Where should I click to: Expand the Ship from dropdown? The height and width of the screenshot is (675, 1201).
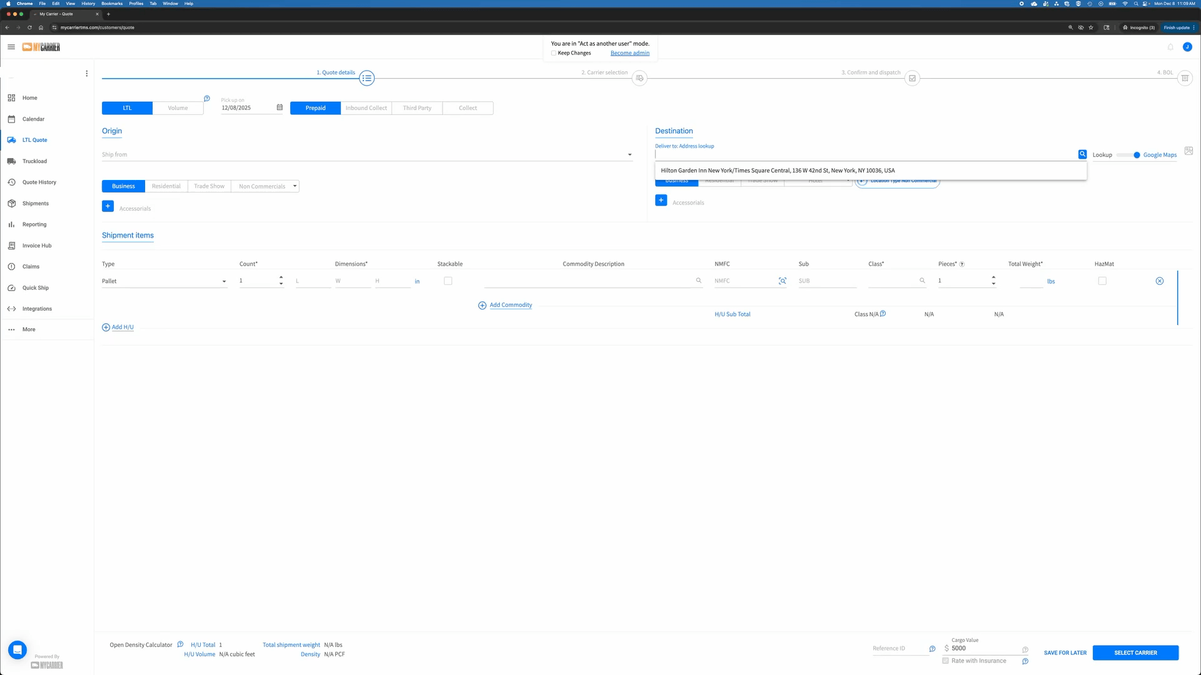[630, 155]
